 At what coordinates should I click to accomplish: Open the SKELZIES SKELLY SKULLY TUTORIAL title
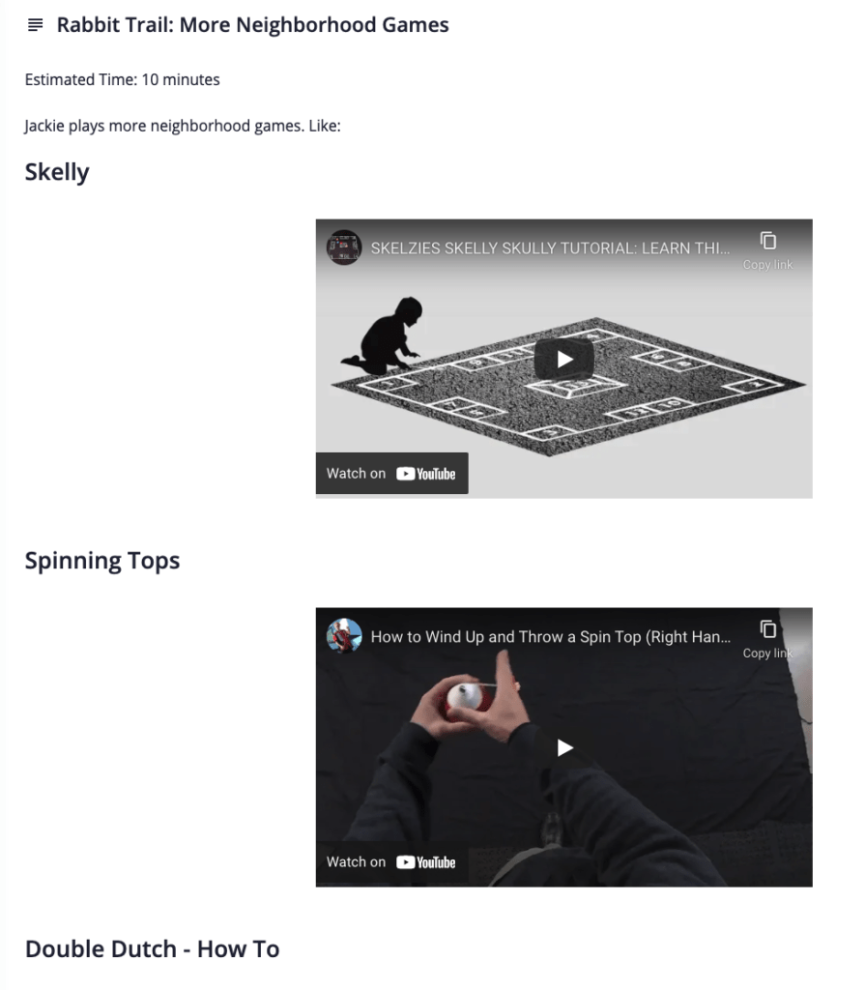tap(550, 248)
